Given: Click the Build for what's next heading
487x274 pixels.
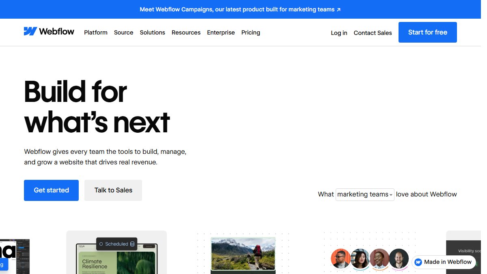Looking at the screenshot, I should click(97, 107).
